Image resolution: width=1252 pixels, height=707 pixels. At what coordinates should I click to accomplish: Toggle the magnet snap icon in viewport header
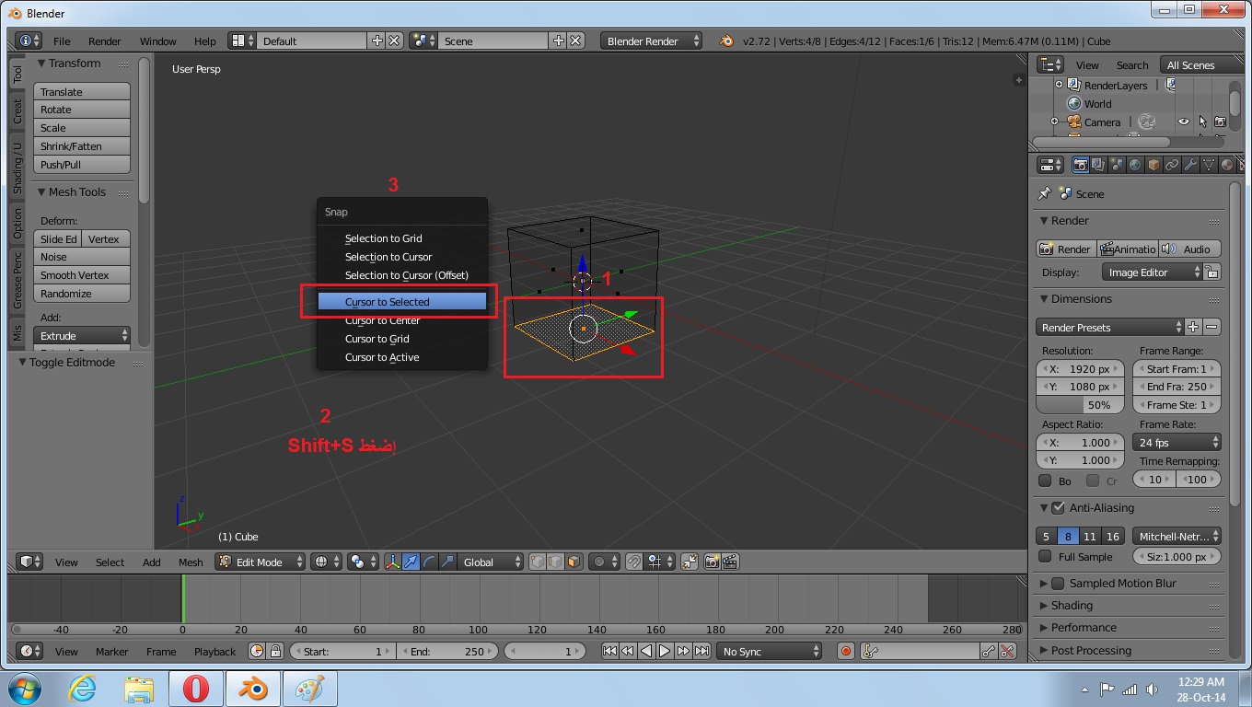coord(634,562)
